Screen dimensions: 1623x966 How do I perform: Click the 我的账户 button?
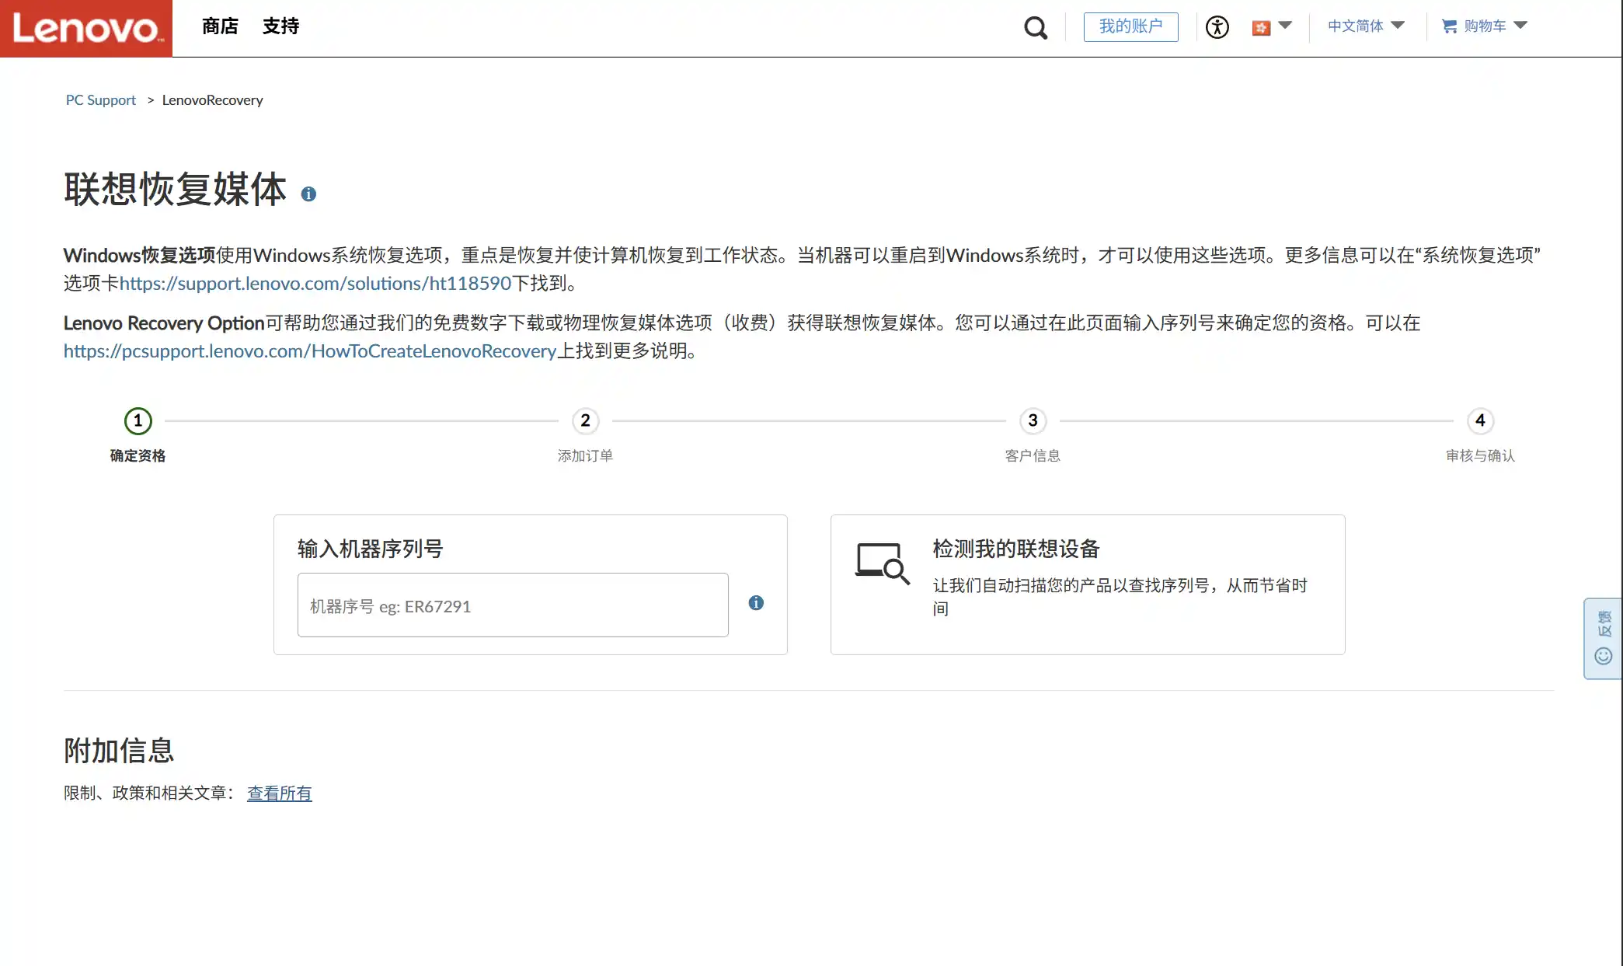pyautogui.click(x=1130, y=26)
